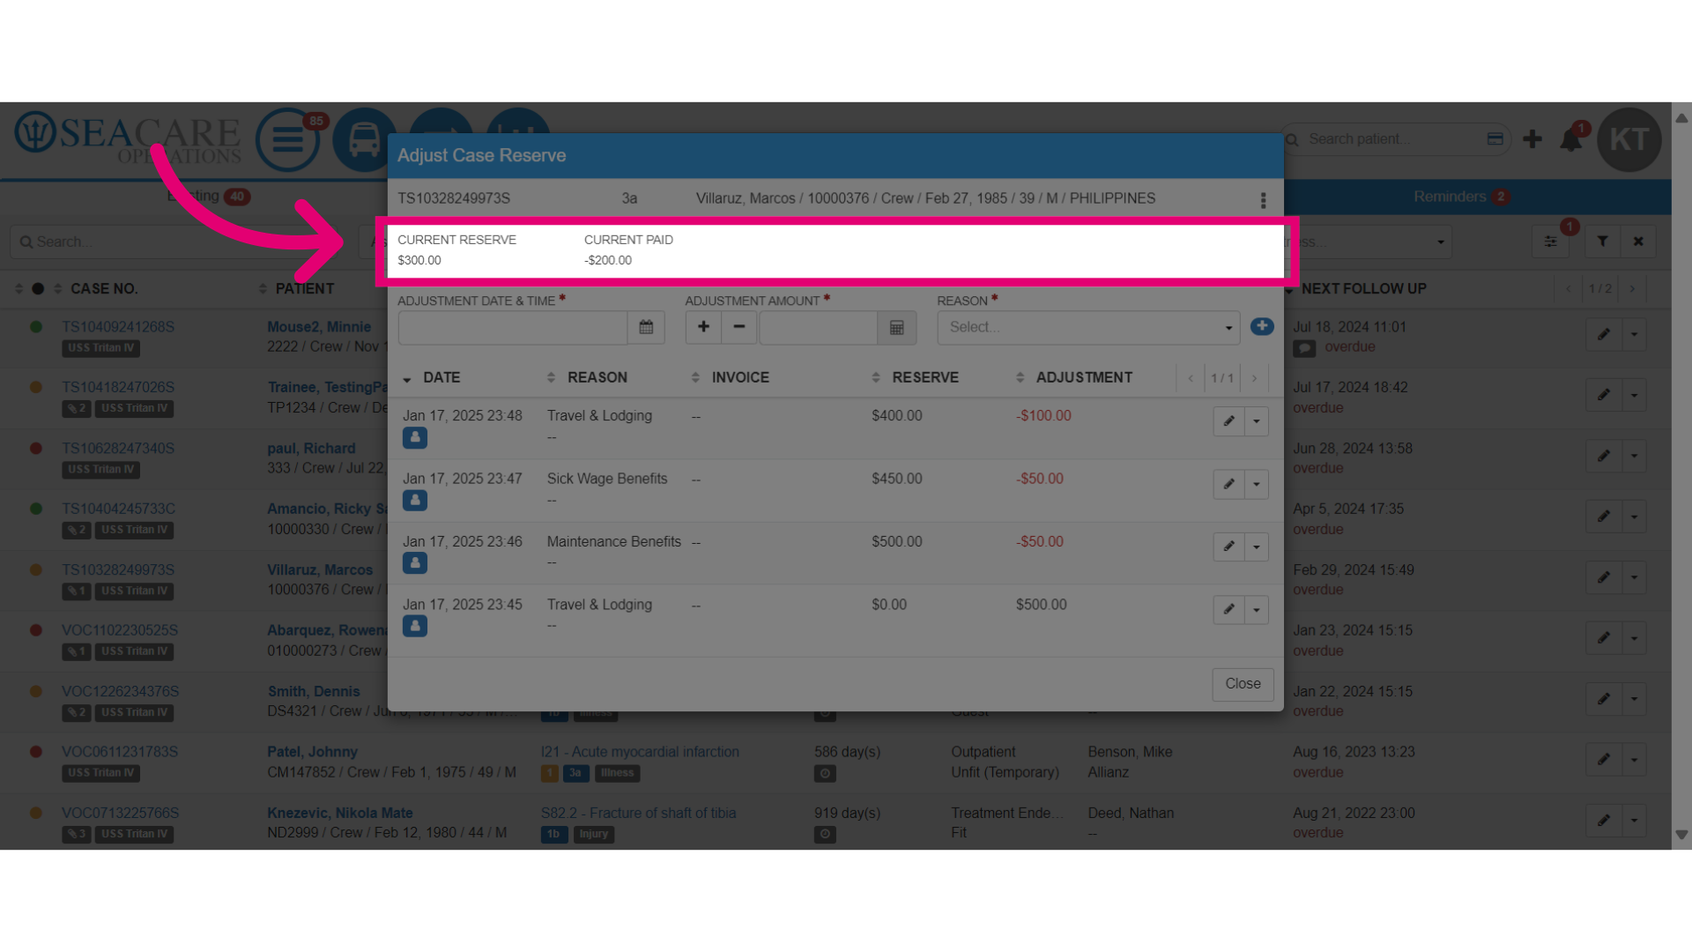The height and width of the screenshot is (952, 1692).
Task: Select the minus sign for adjustment amount
Action: [739, 327]
